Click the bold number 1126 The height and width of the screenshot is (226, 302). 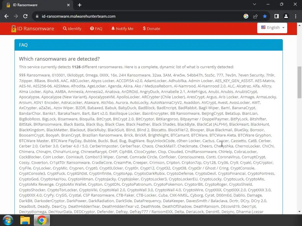coord(76,67)
